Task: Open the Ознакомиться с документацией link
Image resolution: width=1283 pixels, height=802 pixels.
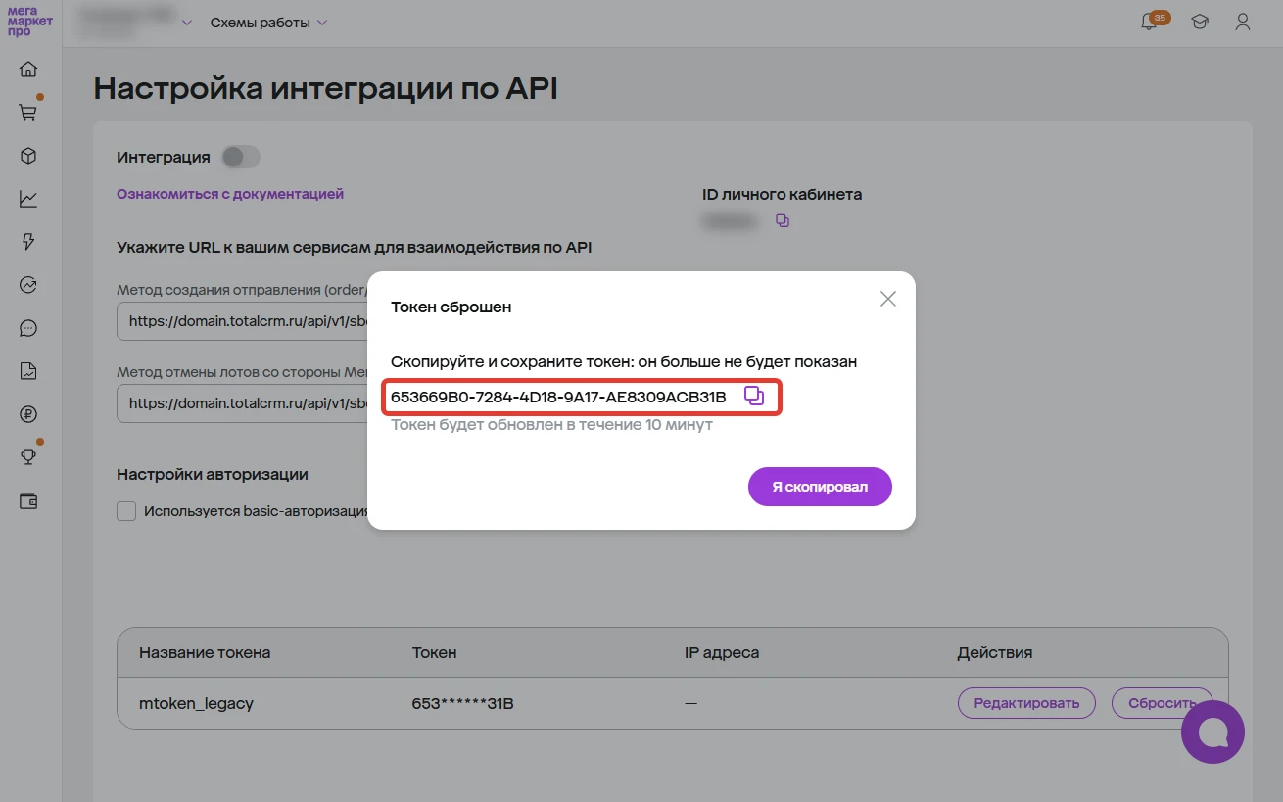Action: point(230,194)
